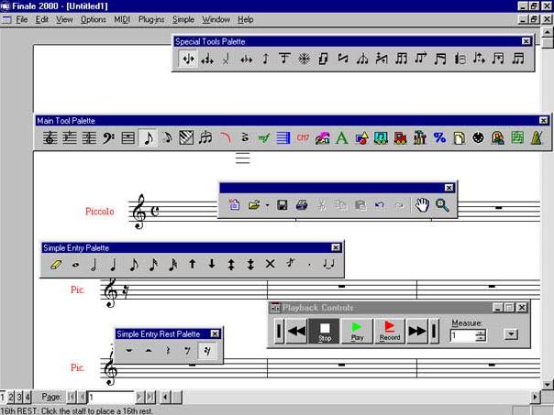
Task: Click the X tool in Simple Entry Palette
Action: pos(270,264)
